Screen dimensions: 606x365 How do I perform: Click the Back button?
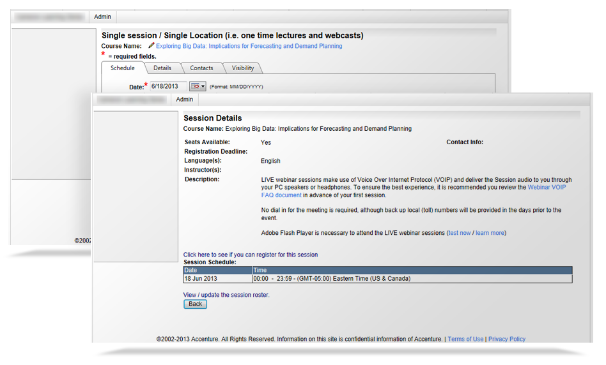click(195, 304)
